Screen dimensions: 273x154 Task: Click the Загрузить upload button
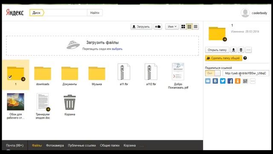[141, 27]
